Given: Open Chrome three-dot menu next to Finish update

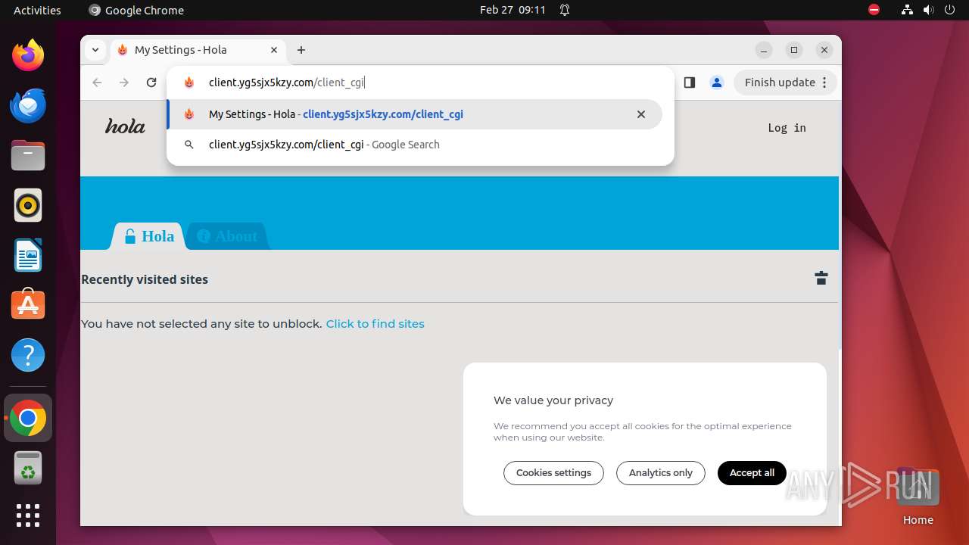Looking at the screenshot, I should pos(825,83).
